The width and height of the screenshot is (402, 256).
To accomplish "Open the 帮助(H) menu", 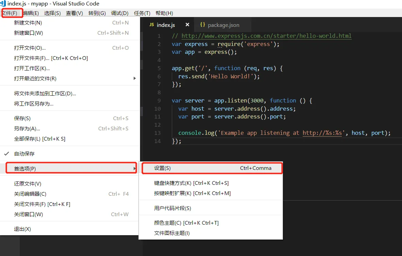I will [164, 13].
